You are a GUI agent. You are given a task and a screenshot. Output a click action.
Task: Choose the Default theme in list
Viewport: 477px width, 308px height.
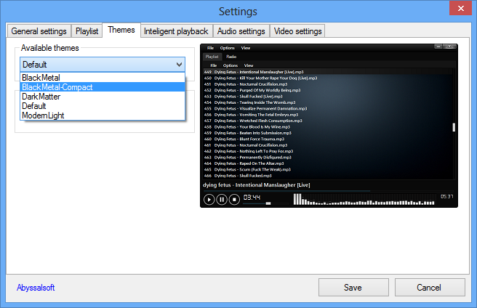point(103,106)
